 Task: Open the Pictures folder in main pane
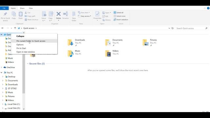(150, 43)
